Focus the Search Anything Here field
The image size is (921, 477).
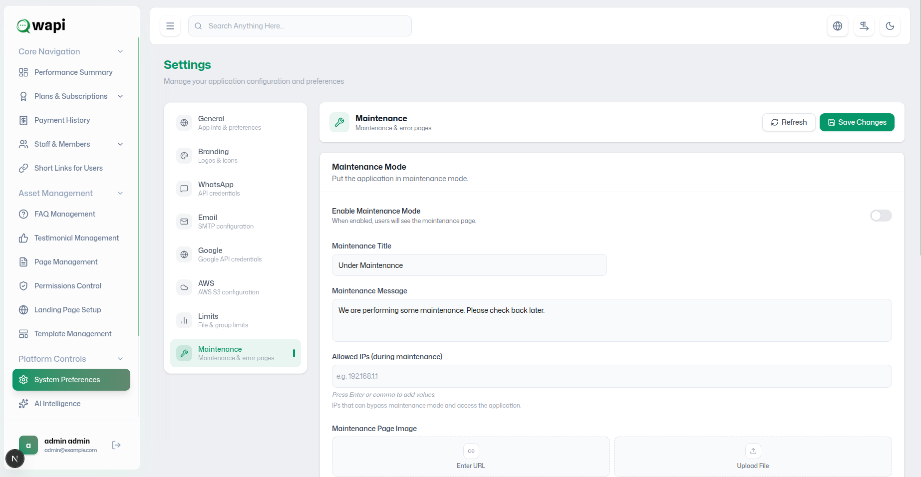click(300, 26)
